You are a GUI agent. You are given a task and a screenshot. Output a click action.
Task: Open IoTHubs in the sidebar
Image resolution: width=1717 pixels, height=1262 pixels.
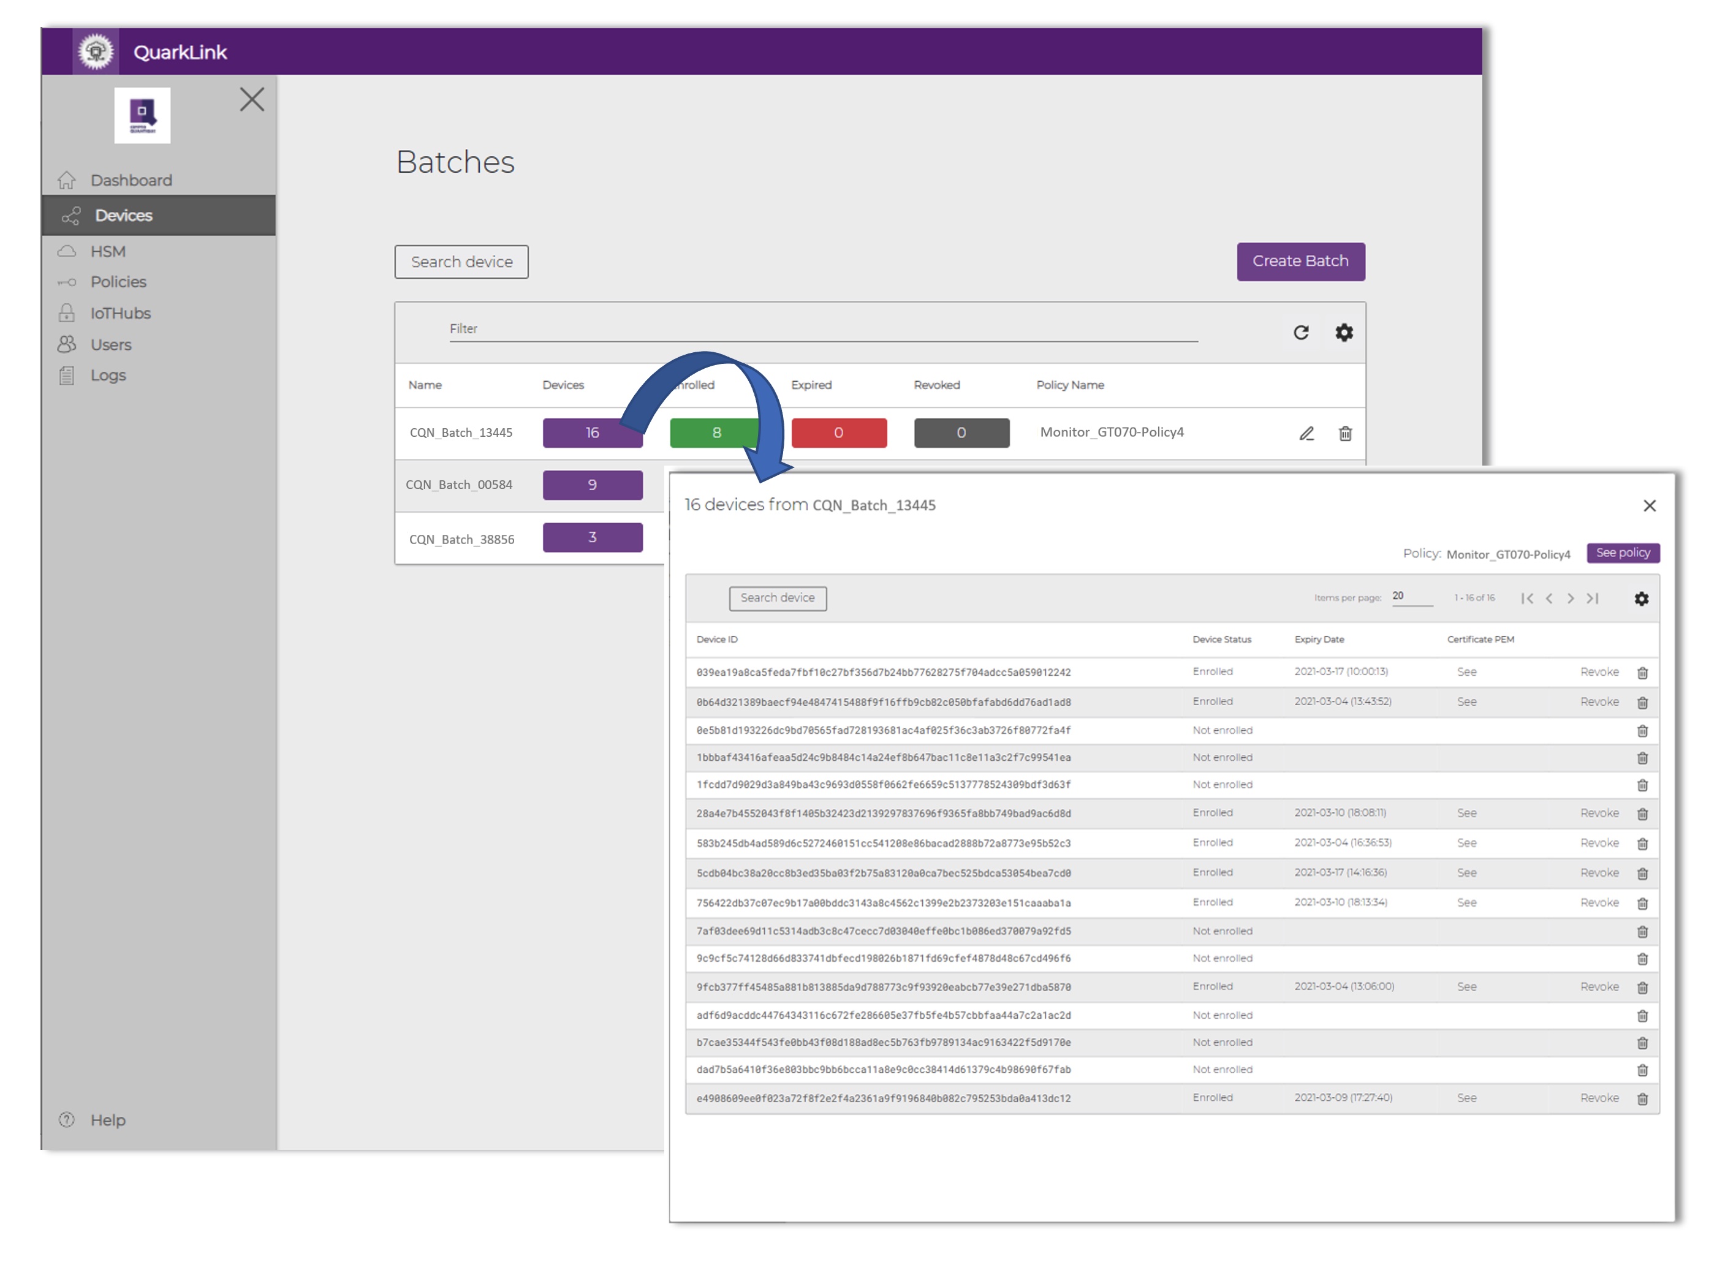(x=120, y=313)
